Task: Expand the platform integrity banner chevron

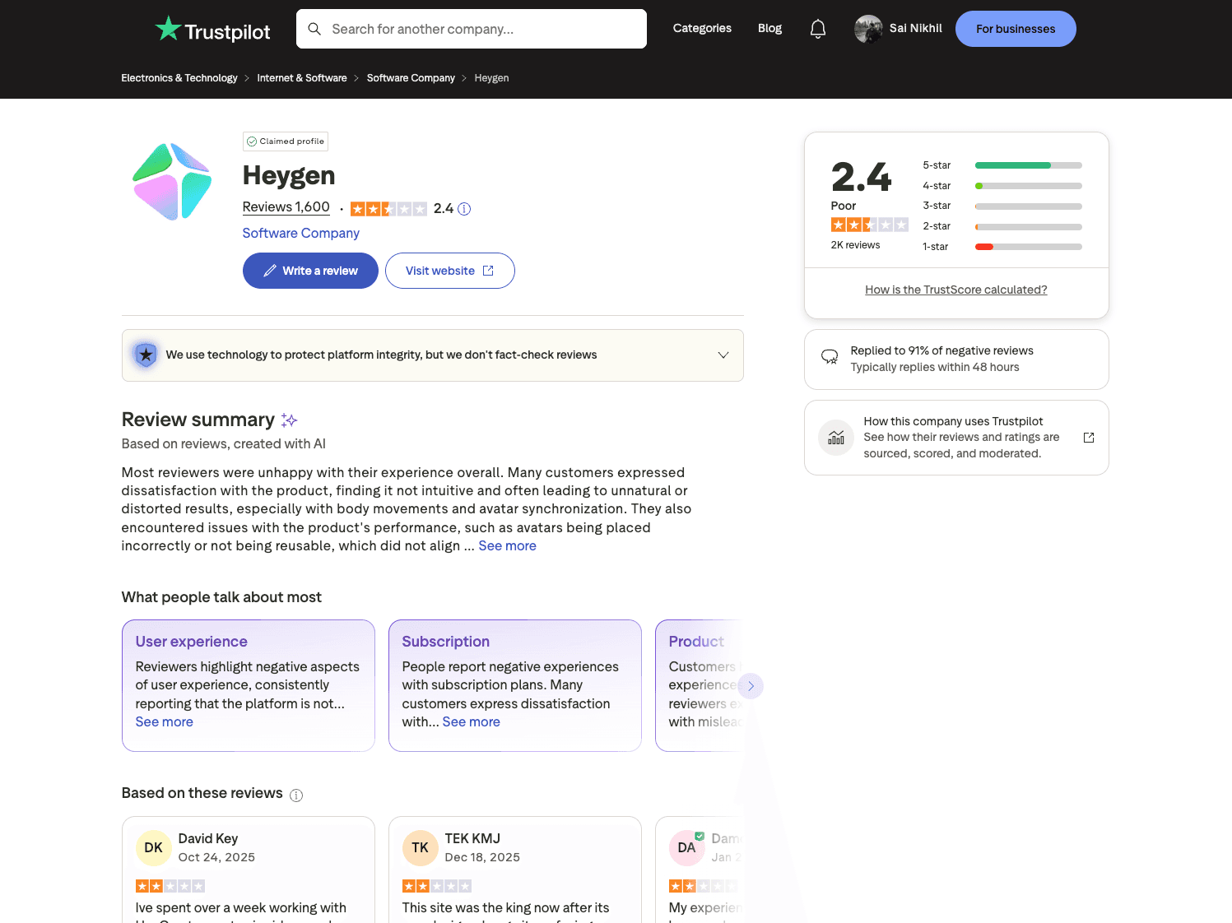Action: coord(723,355)
